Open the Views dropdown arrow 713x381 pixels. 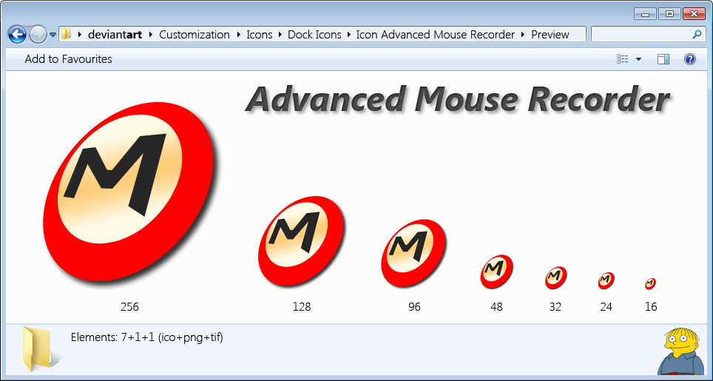pyautogui.click(x=638, y=59)
